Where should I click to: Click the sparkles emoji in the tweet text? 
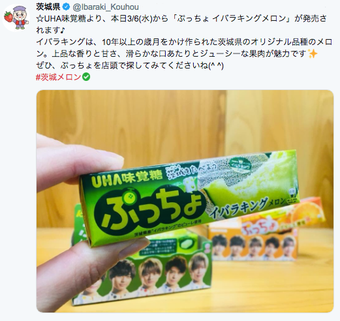tap(313, 53)
